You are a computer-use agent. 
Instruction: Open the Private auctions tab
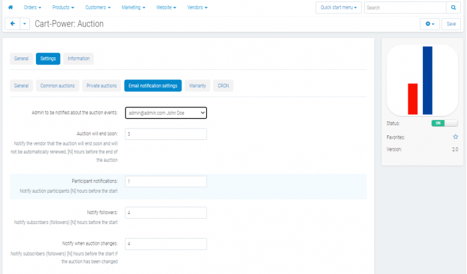[x=101, y=86]
